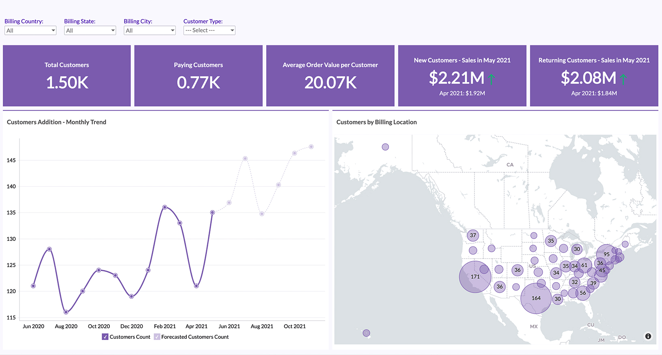Select the Average Order Value per Customer card
Screen dimensions: 662x355
330,76
